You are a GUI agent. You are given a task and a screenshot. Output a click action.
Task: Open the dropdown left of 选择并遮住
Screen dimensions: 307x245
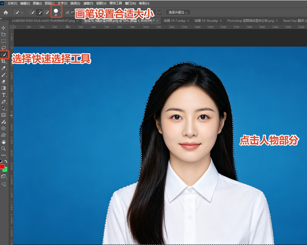tap(159, 12)
